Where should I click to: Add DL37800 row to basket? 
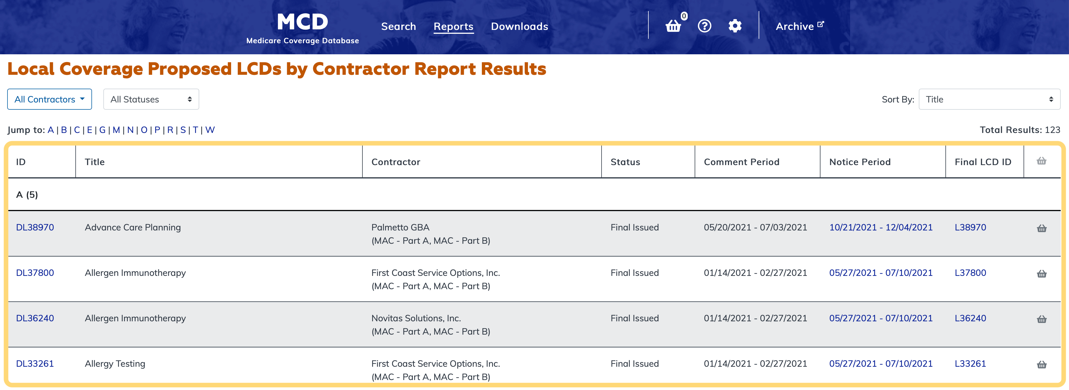click(x=1041, y=274)
